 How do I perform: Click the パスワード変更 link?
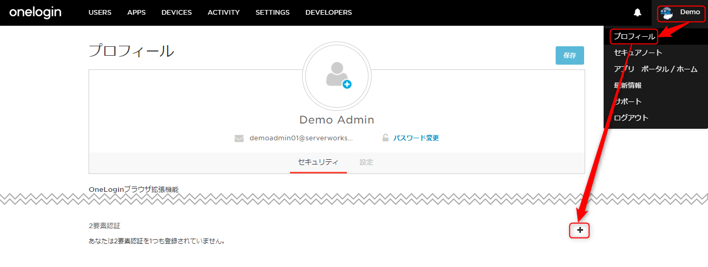[416, 138]
